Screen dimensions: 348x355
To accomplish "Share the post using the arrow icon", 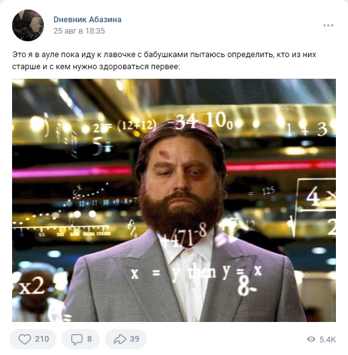I will (120, 339).
